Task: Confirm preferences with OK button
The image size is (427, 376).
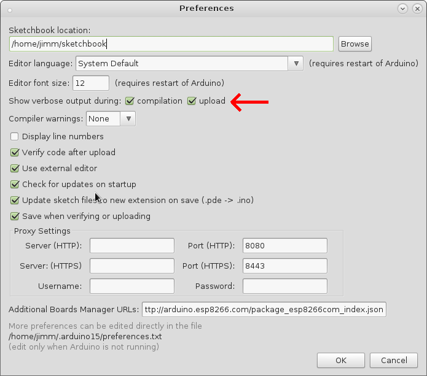Action: click(x=340, y=361)
